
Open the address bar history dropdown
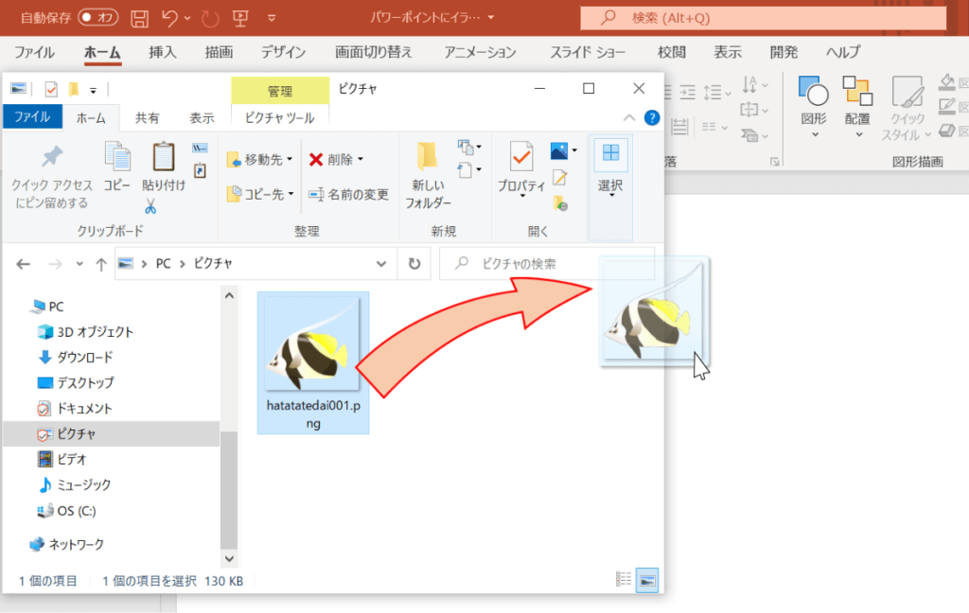[381, 263]
